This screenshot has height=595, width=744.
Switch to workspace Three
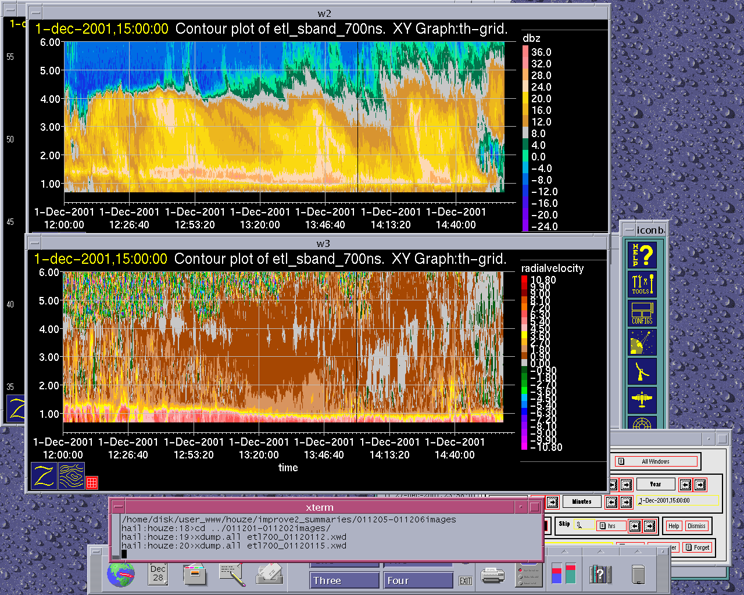(345, 580)
